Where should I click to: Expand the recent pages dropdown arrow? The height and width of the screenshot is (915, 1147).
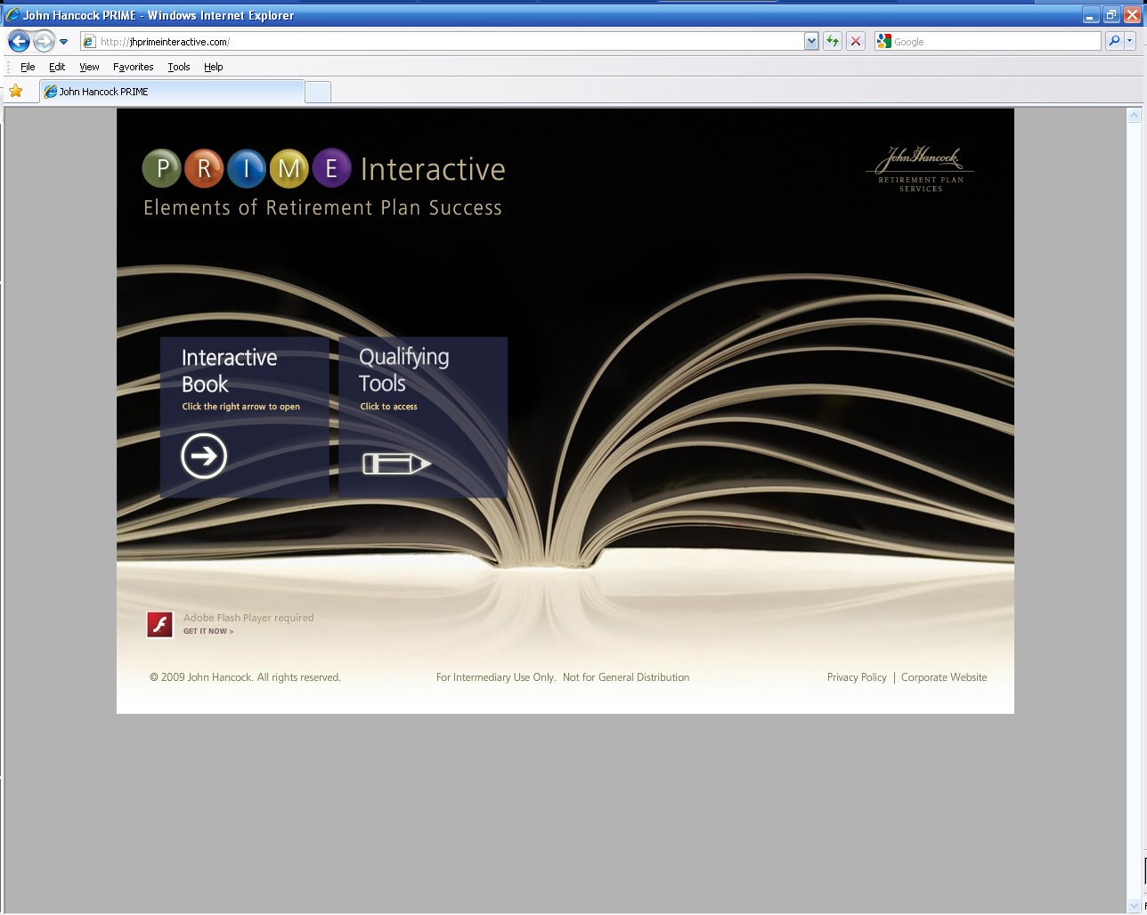tap(64, 41)
